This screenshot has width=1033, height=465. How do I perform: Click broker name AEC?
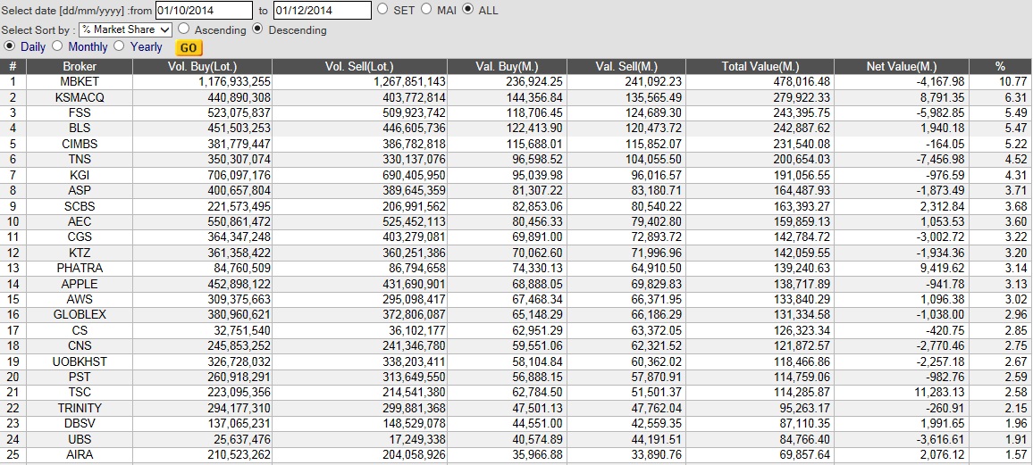pyautogui.click(x=80, y=221)
